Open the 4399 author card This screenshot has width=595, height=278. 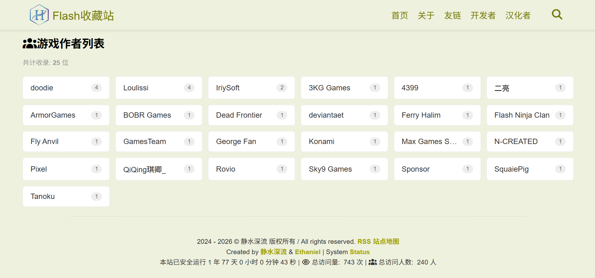[437, 88]
